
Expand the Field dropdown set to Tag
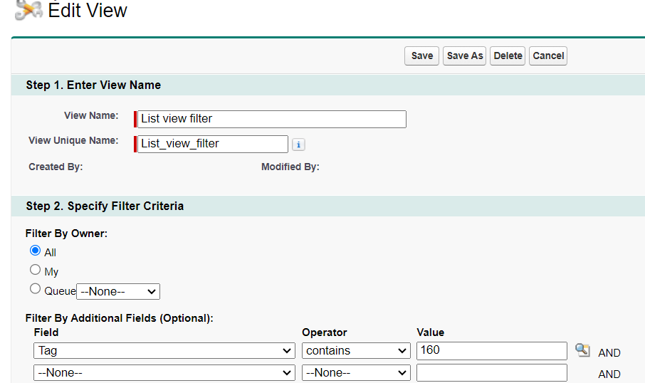point(164,350)
